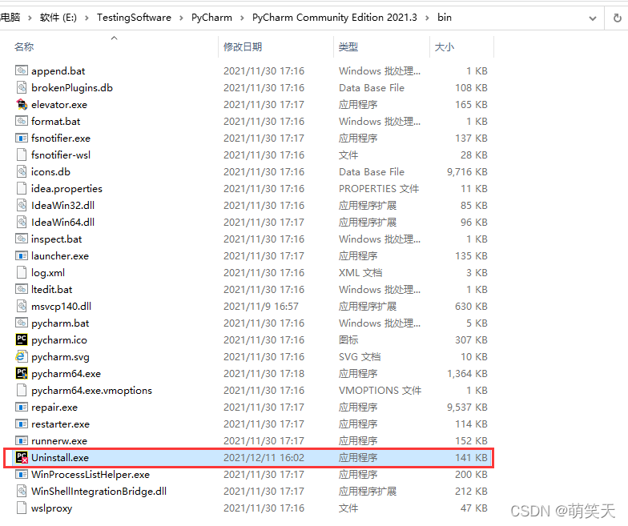Sort by the 修改日期 column header
628x526 pixels.
tap(243, 46)
